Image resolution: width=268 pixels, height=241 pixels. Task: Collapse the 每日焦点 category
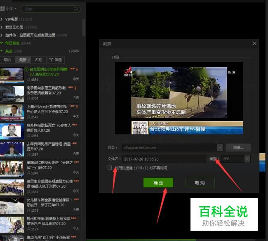click(2, 43)
